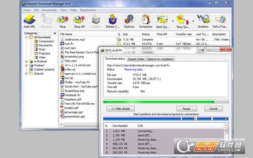Expand the Queues category node
This screenshot has height=158, width=253.
click(x=26, y=73)
